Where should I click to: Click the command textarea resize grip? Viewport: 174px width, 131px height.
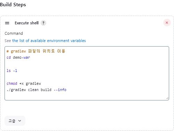pyautogui.click(x=167, y=98)
